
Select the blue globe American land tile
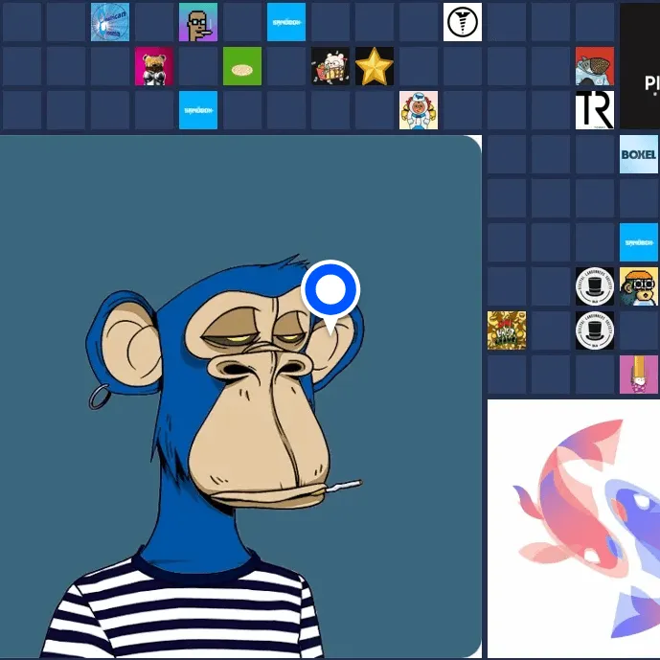pos(110,22)
